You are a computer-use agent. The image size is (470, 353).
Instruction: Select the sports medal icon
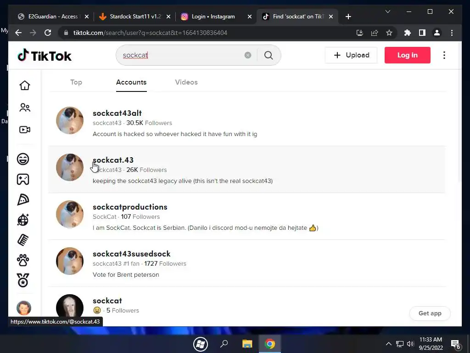[x=23, y=280]
